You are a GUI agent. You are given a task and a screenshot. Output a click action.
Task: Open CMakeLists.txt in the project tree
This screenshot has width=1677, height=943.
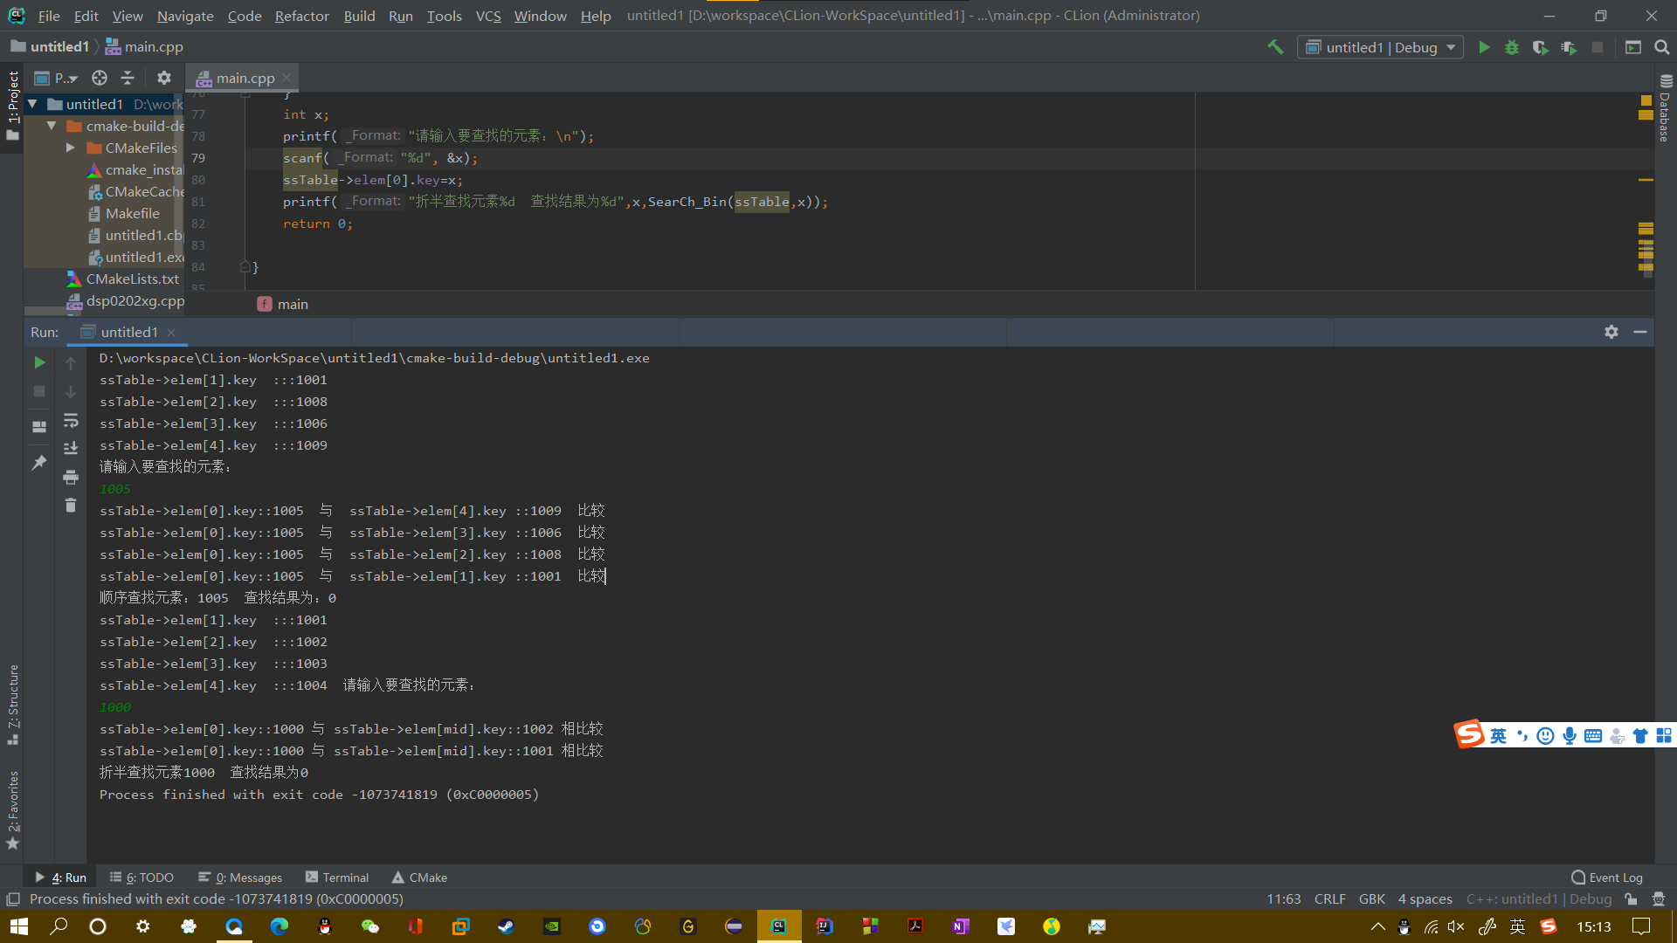(x=132, y=279)
